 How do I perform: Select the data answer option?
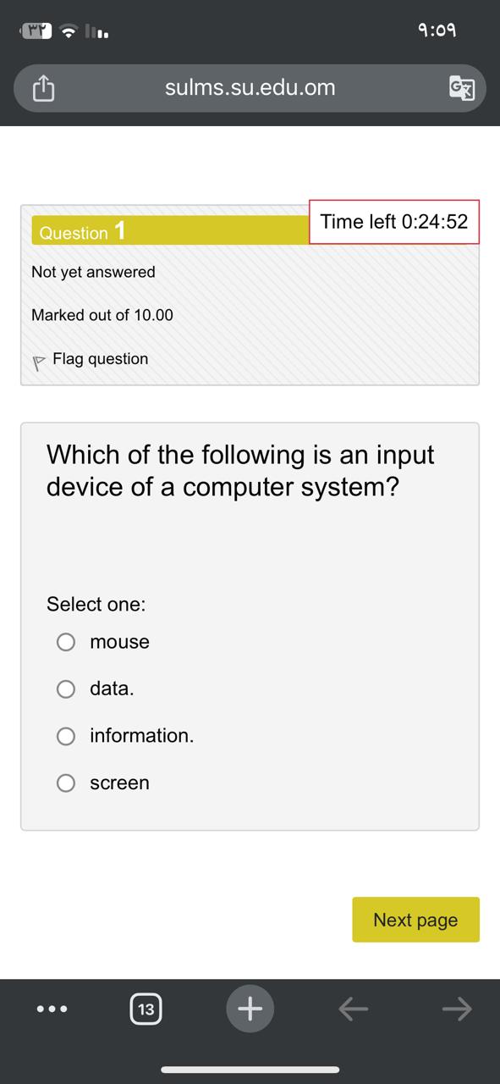coord(66,689)
